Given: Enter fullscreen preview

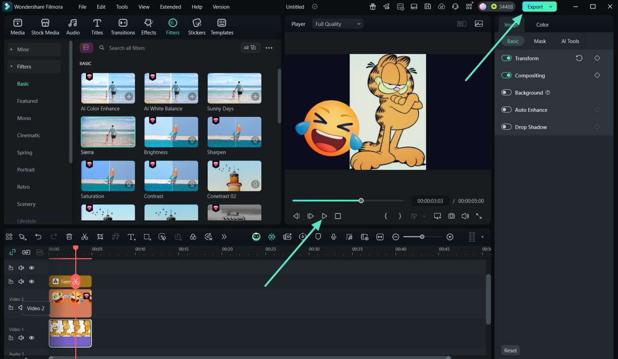Looking at the screenshot, I should tap(479, 216).
